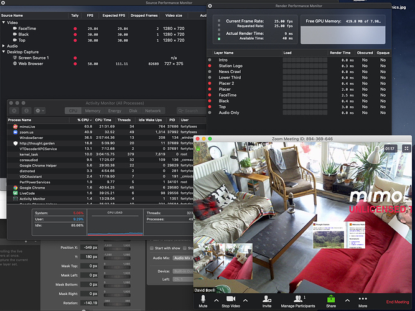The height and width of the screenshot is (311, 415).
Task: Click the picture-in-picture thumbnail in Zoom video
Action: tap(223, 261)
